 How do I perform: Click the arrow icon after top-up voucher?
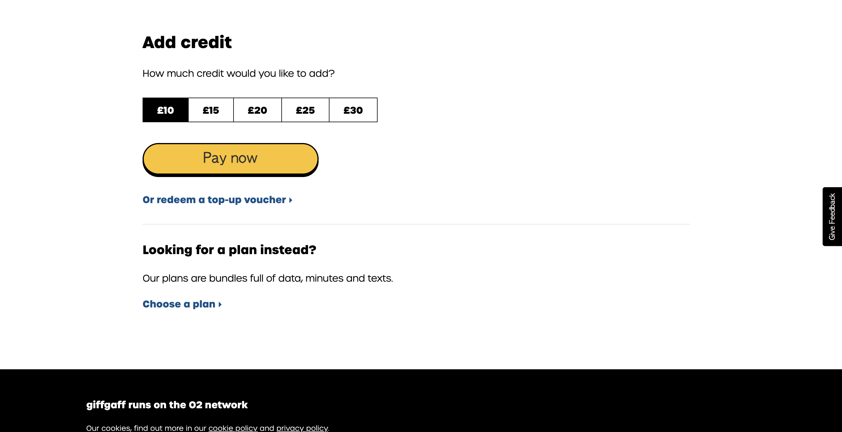[290, 200]
